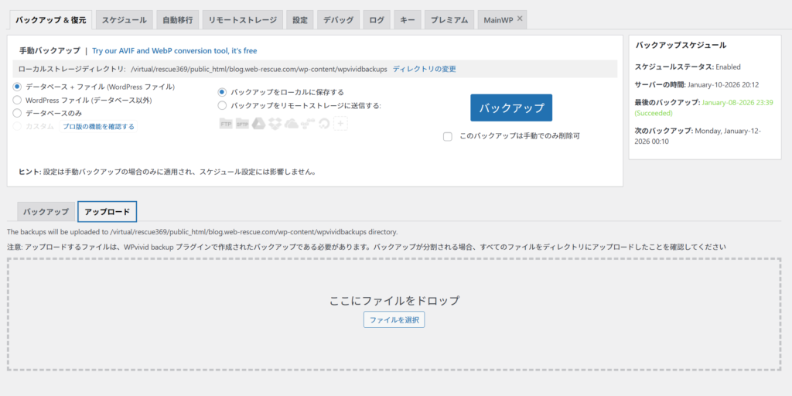Switch to the リモートストレージ tab
792x396 pixels.
click(243, 20)
